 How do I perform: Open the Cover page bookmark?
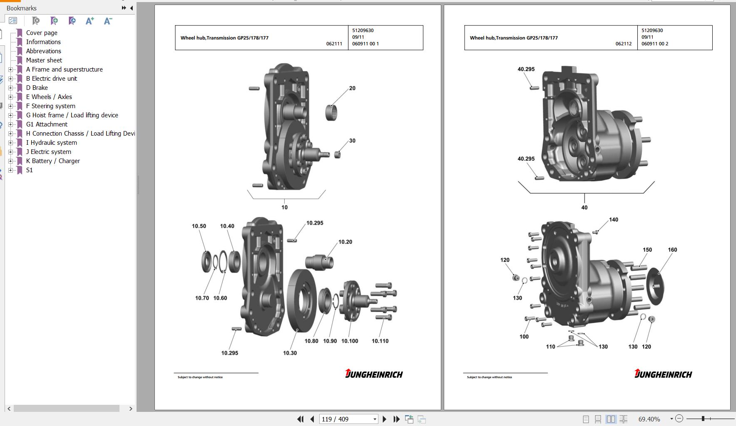click(x=42, y=33)
